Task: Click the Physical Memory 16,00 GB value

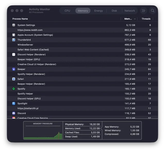Action: (95, 124)
